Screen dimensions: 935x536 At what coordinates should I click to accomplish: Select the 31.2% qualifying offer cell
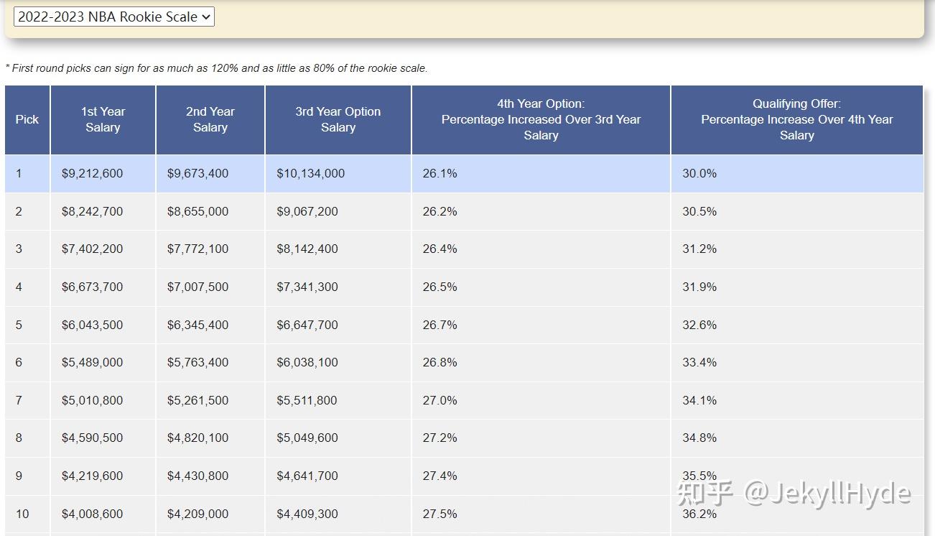[797, 249]
